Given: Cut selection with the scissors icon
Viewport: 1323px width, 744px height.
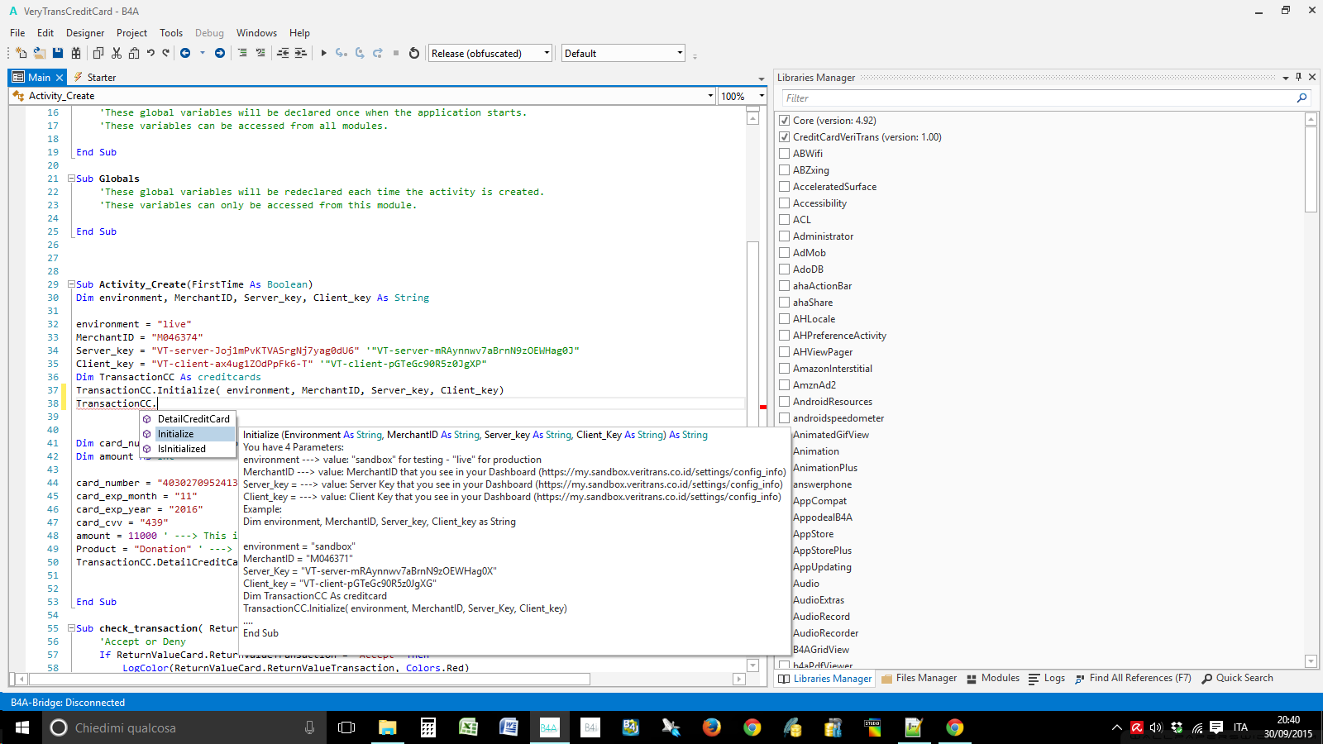Looking at the screenshot, I should pyautogui.click(x=117, y=53).
